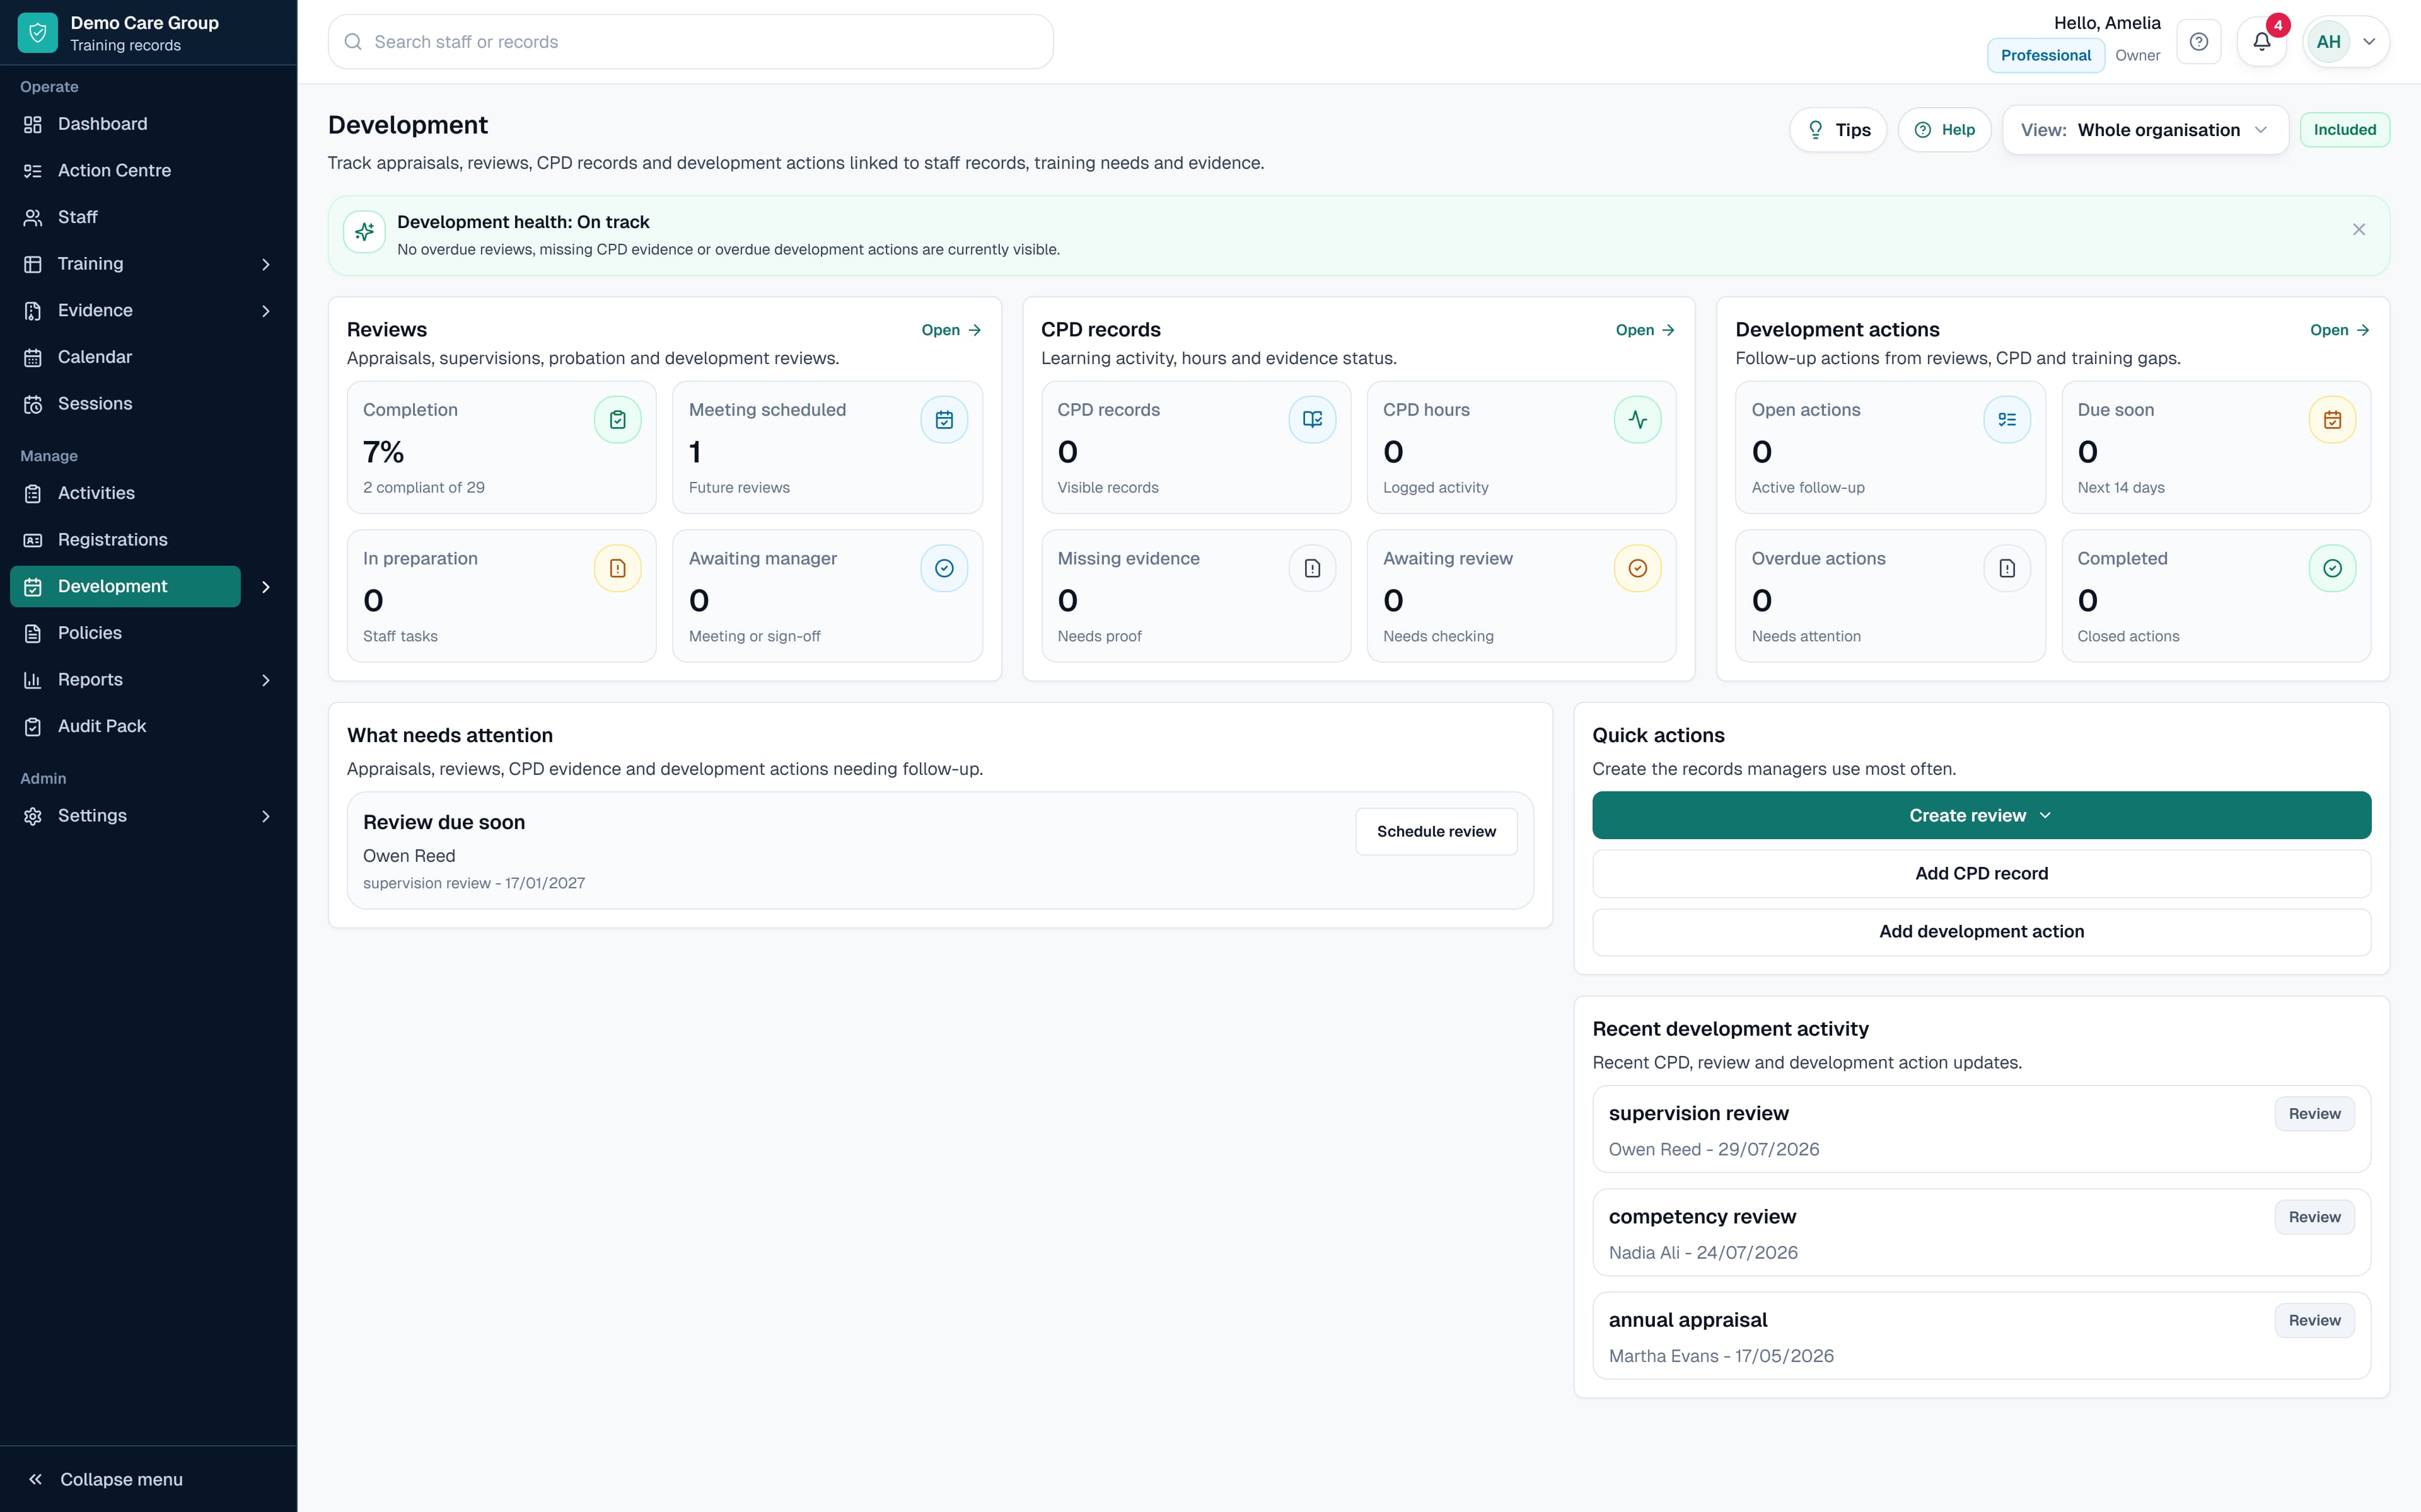Click the Included badge
Image resolution: width=2421 pixels, height=1512 pixels.
pyautogui.click(x=2344, y=130)
